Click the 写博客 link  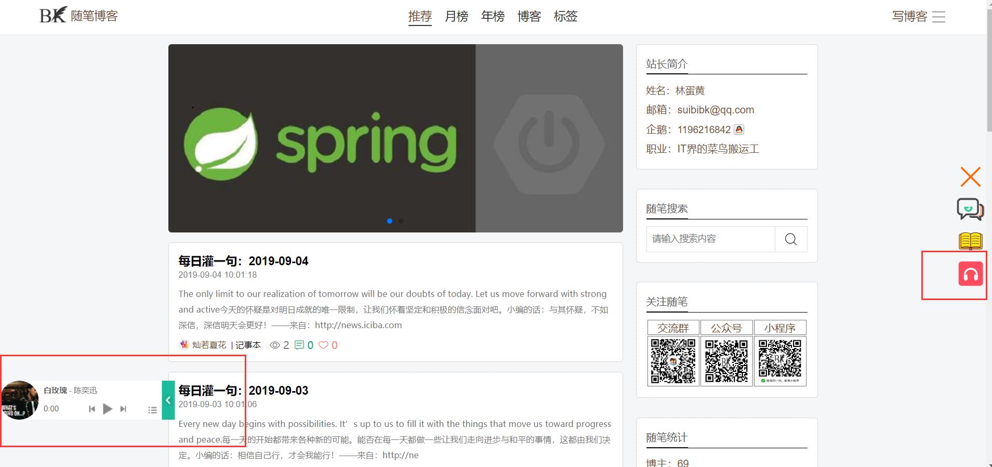pyautogui.click(x=909, y=17)
